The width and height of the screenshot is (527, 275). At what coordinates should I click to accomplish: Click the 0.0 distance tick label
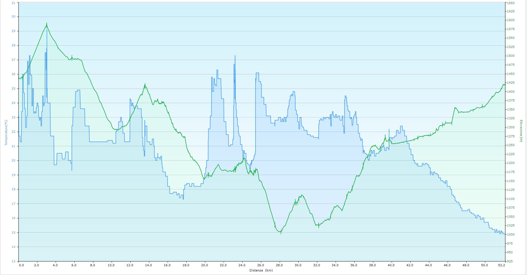(x=21, y=265)
